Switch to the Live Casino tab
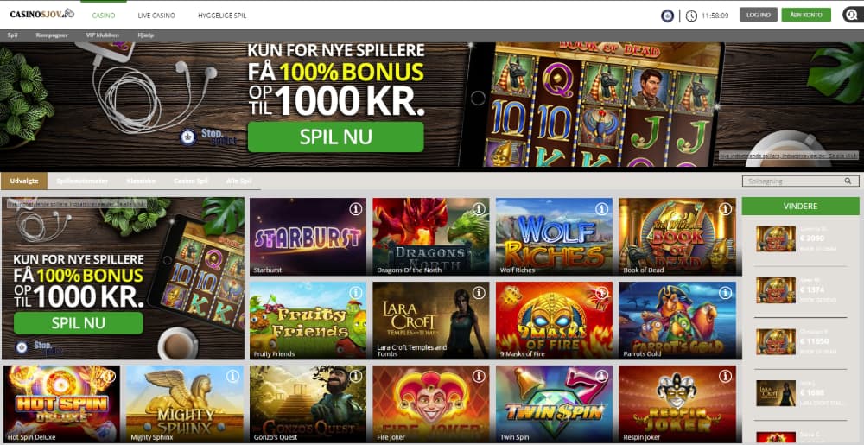 [156, 16]
